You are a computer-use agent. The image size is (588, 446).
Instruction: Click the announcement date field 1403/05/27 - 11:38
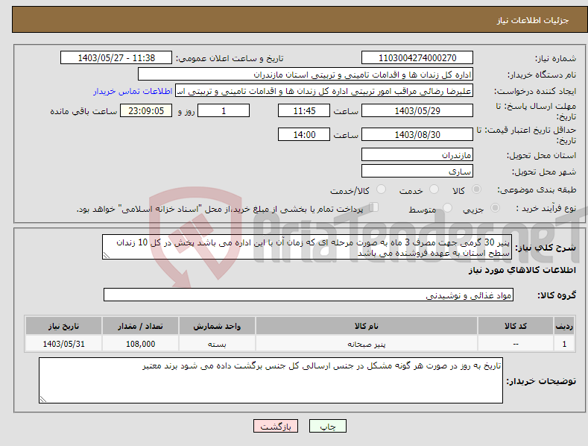[x=116, y=58]
